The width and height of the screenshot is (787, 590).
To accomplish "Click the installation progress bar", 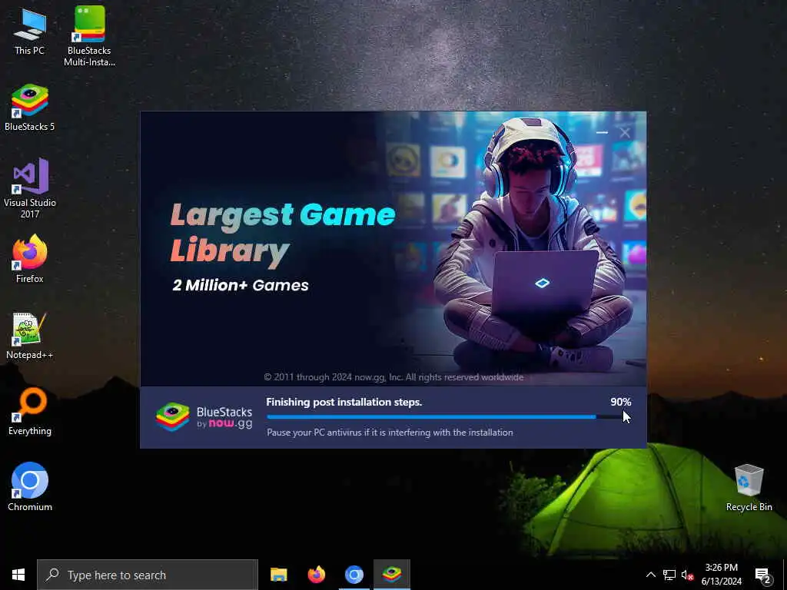I will 449,417.
